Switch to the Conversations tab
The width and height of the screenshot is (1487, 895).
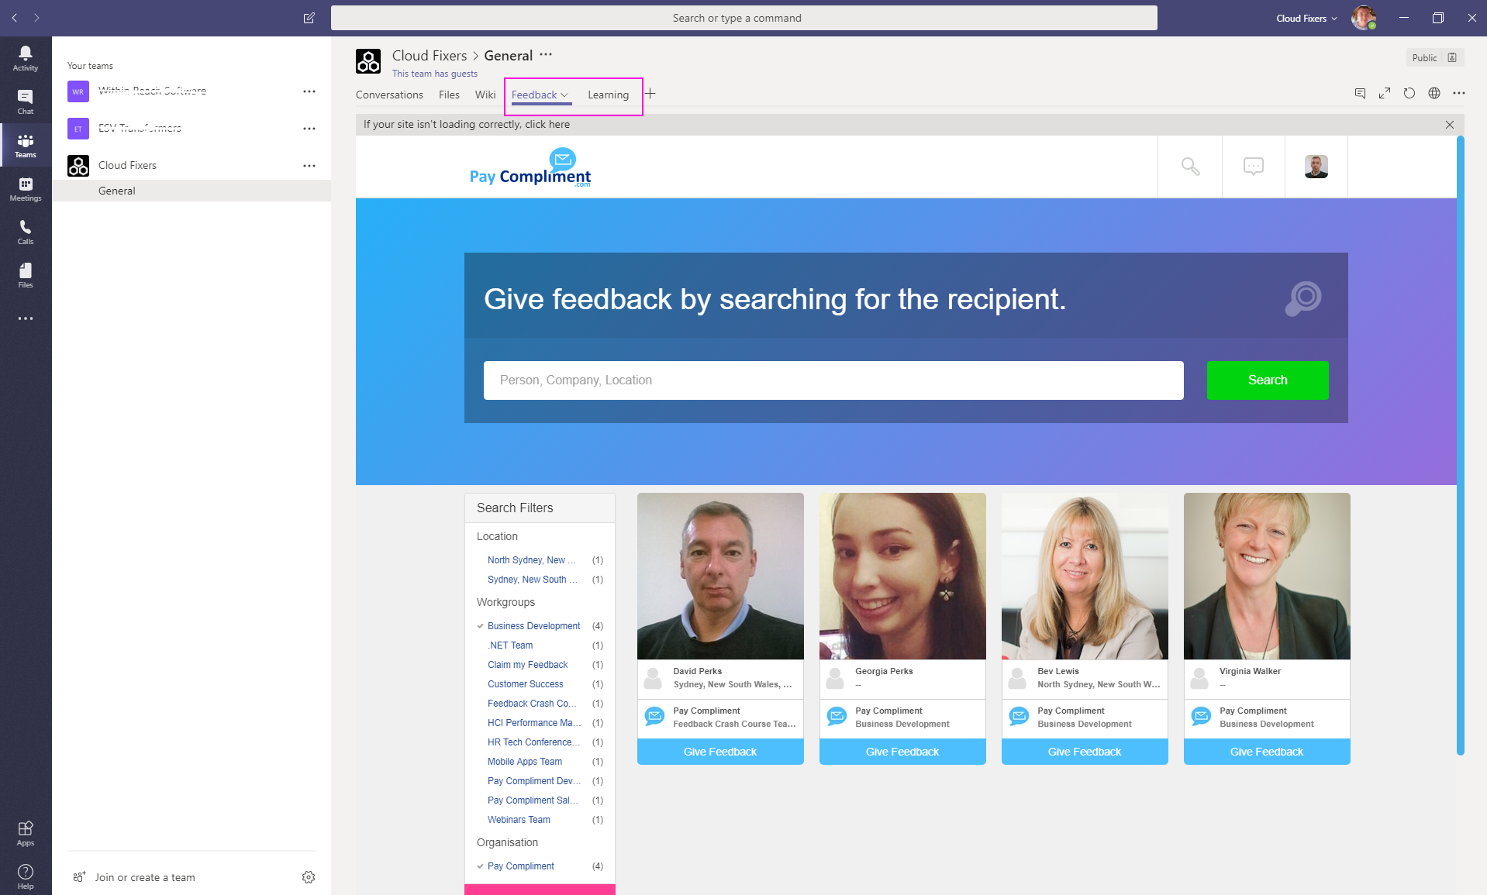[389, 95]
